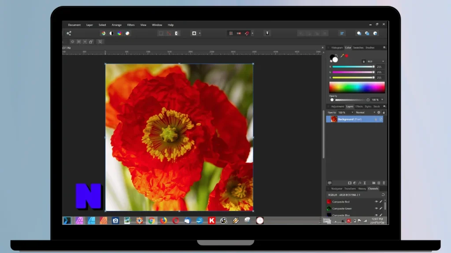Toggle Composite Red channel visibility eye

pos(376,202)
